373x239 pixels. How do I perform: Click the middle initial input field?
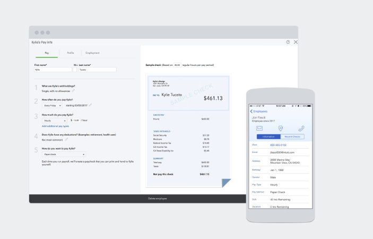click(75, 70)
